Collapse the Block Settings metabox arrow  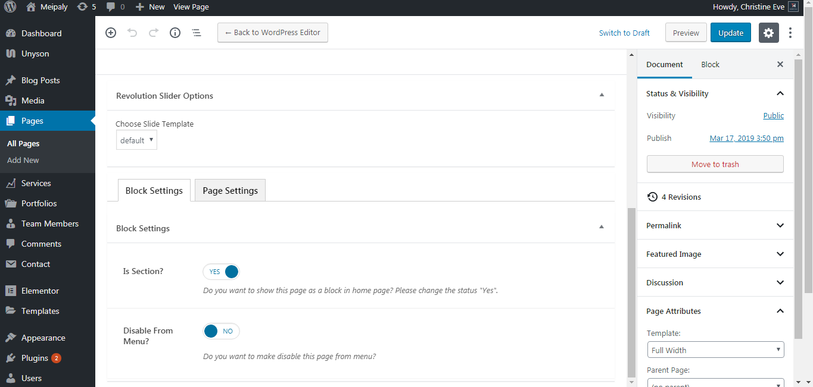pyautogui.click(x=602, y=227)
